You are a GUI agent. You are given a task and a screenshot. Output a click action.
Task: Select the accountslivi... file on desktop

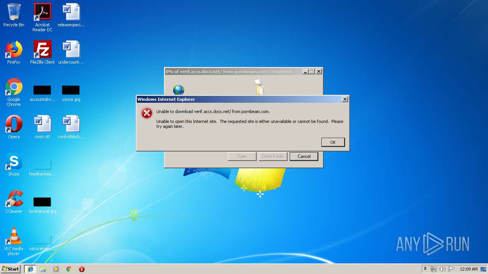pyautogui.click(x=42, y=94)
